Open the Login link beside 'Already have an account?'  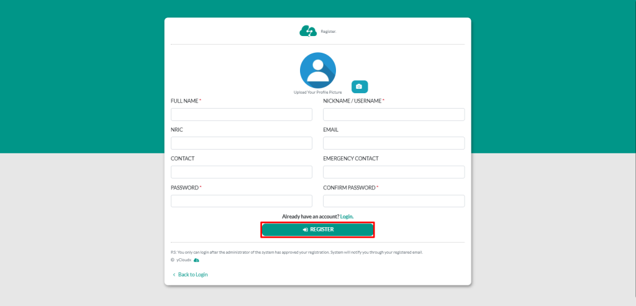coord(347,217)
